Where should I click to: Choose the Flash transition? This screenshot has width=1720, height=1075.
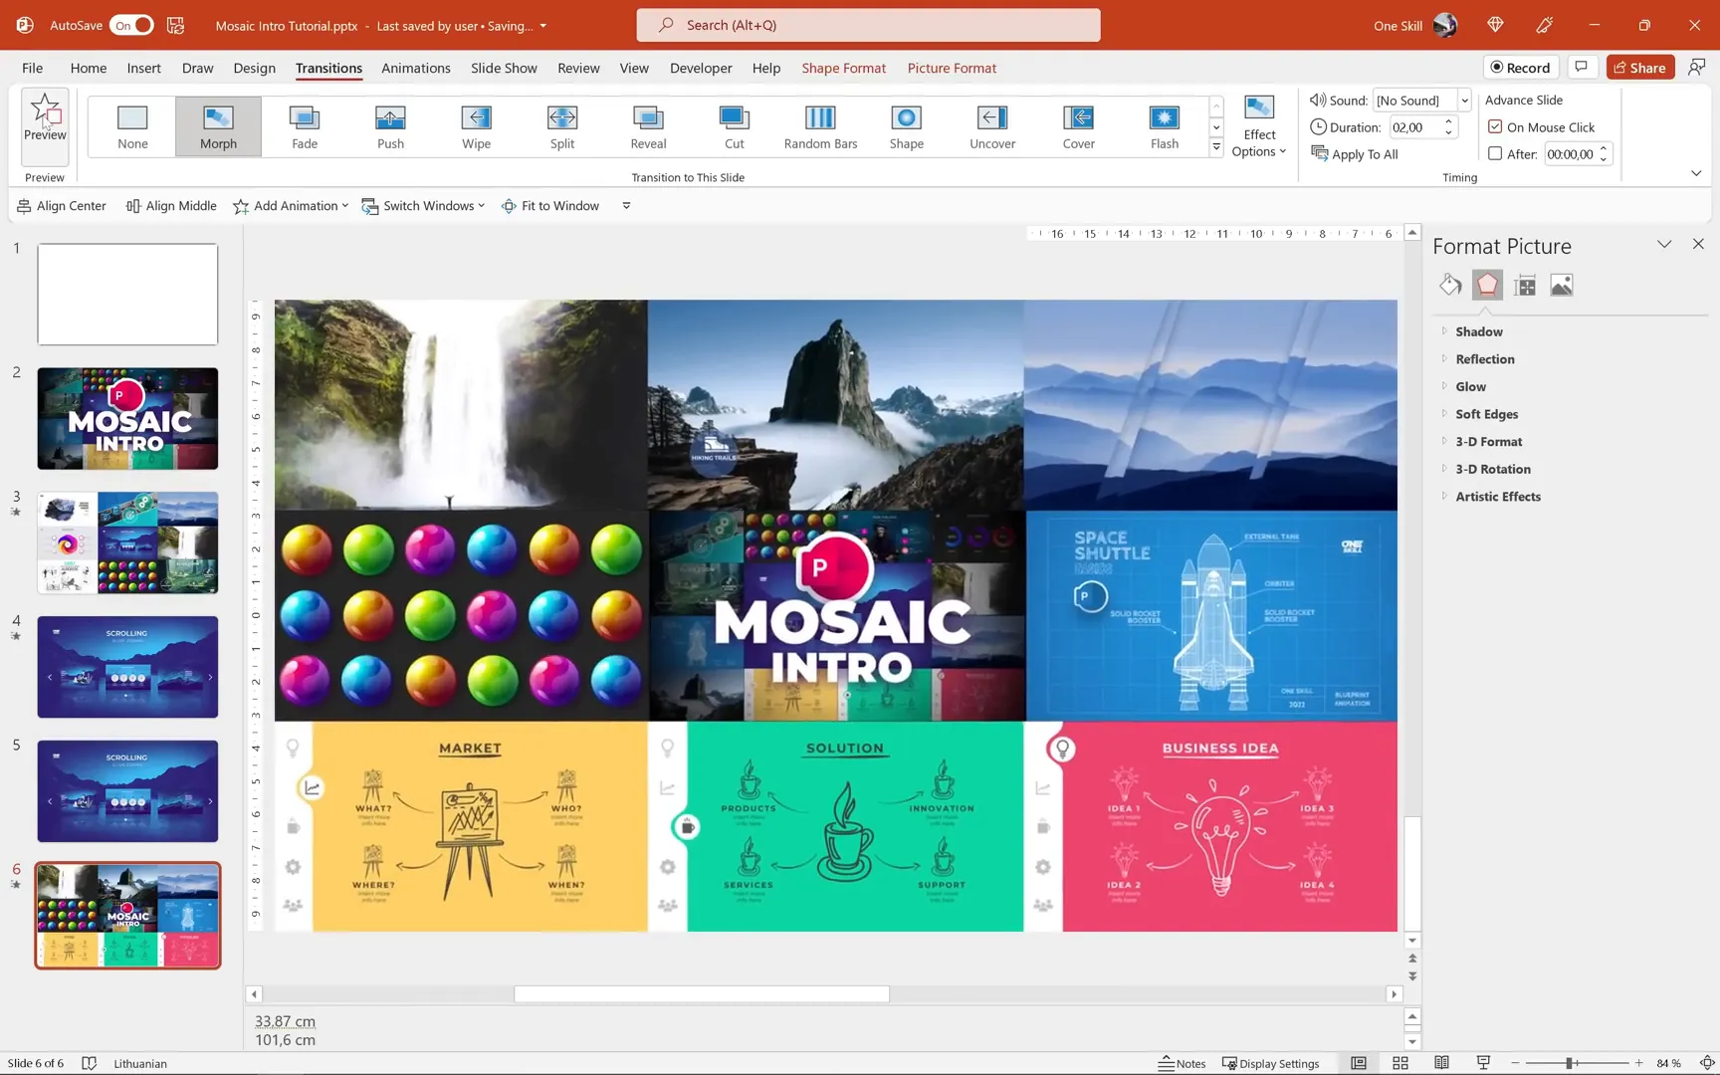(1165, 126)
